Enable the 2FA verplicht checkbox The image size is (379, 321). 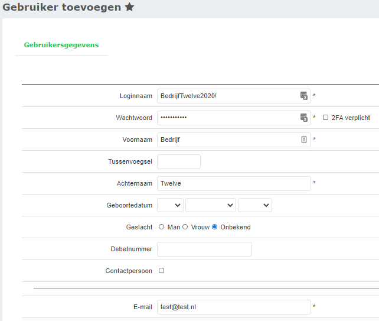point(325,118)
